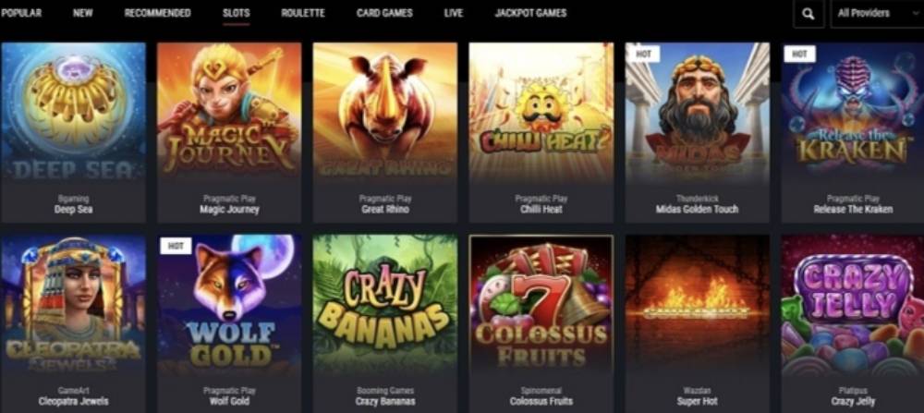Screen dimensions: 924x413
Task: Open the Cleopatra Jewels game tile
Action: click(73, 305)
